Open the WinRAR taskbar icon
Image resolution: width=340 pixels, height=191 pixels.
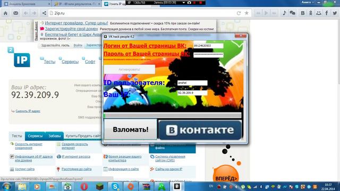(x=146, y=186)
